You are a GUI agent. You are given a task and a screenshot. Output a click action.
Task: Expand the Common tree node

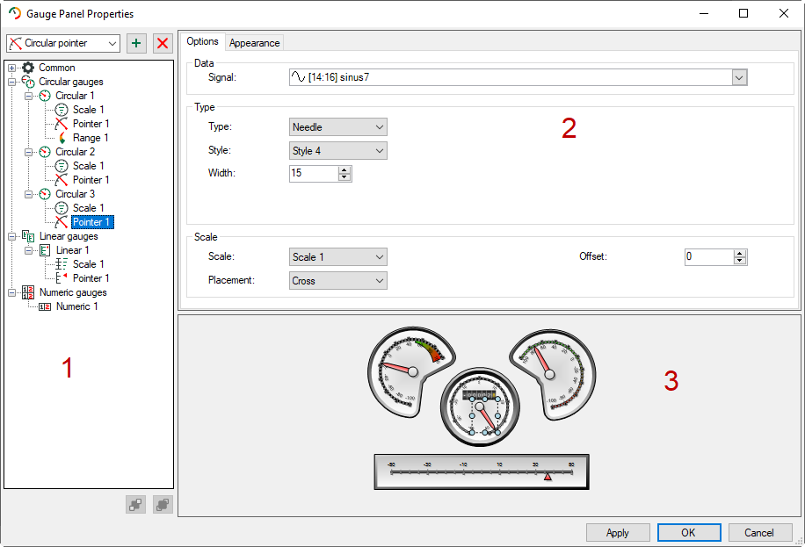[11, 68]
